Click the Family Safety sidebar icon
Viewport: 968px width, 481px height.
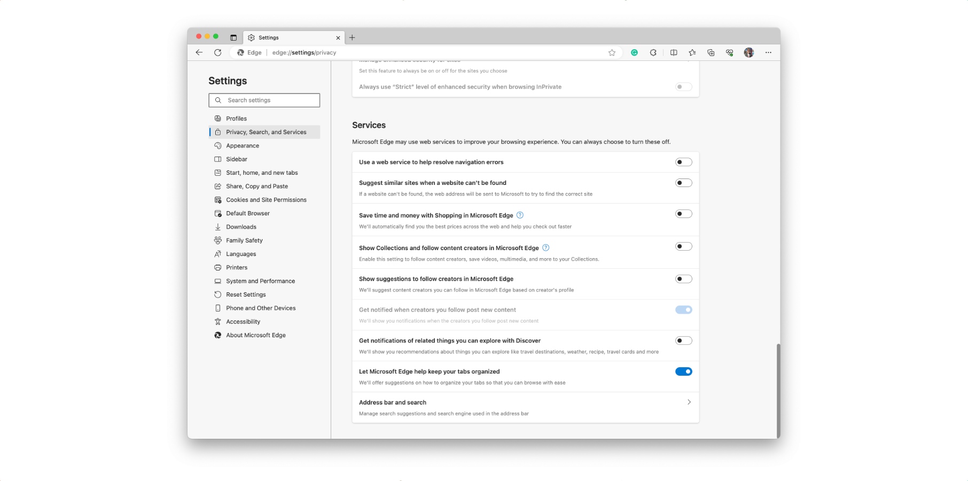coord(218,241)
